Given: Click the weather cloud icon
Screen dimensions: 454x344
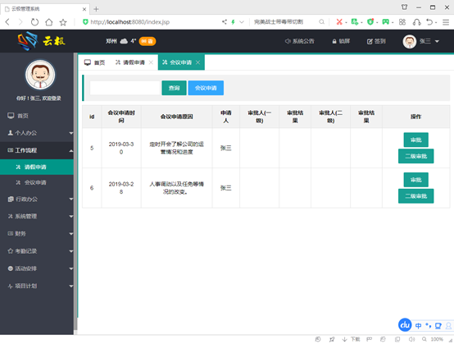Looking at the screenshot, I should (124, 41).
